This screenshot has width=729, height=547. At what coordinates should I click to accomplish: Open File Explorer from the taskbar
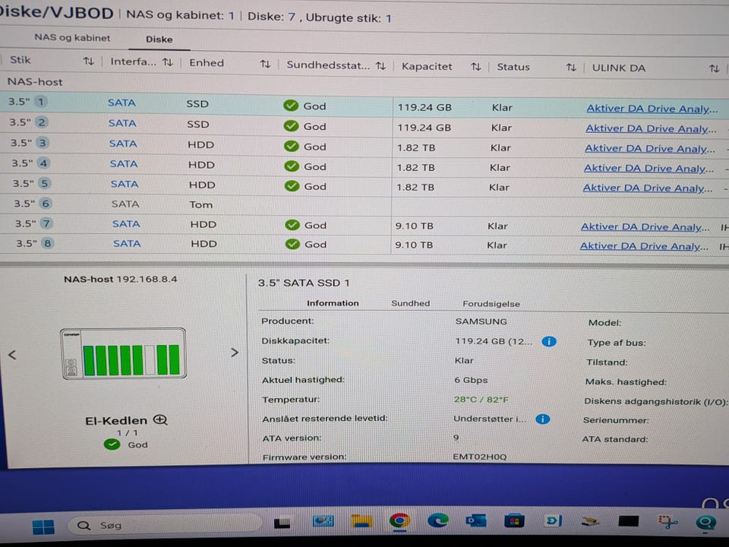click(361, 521)
